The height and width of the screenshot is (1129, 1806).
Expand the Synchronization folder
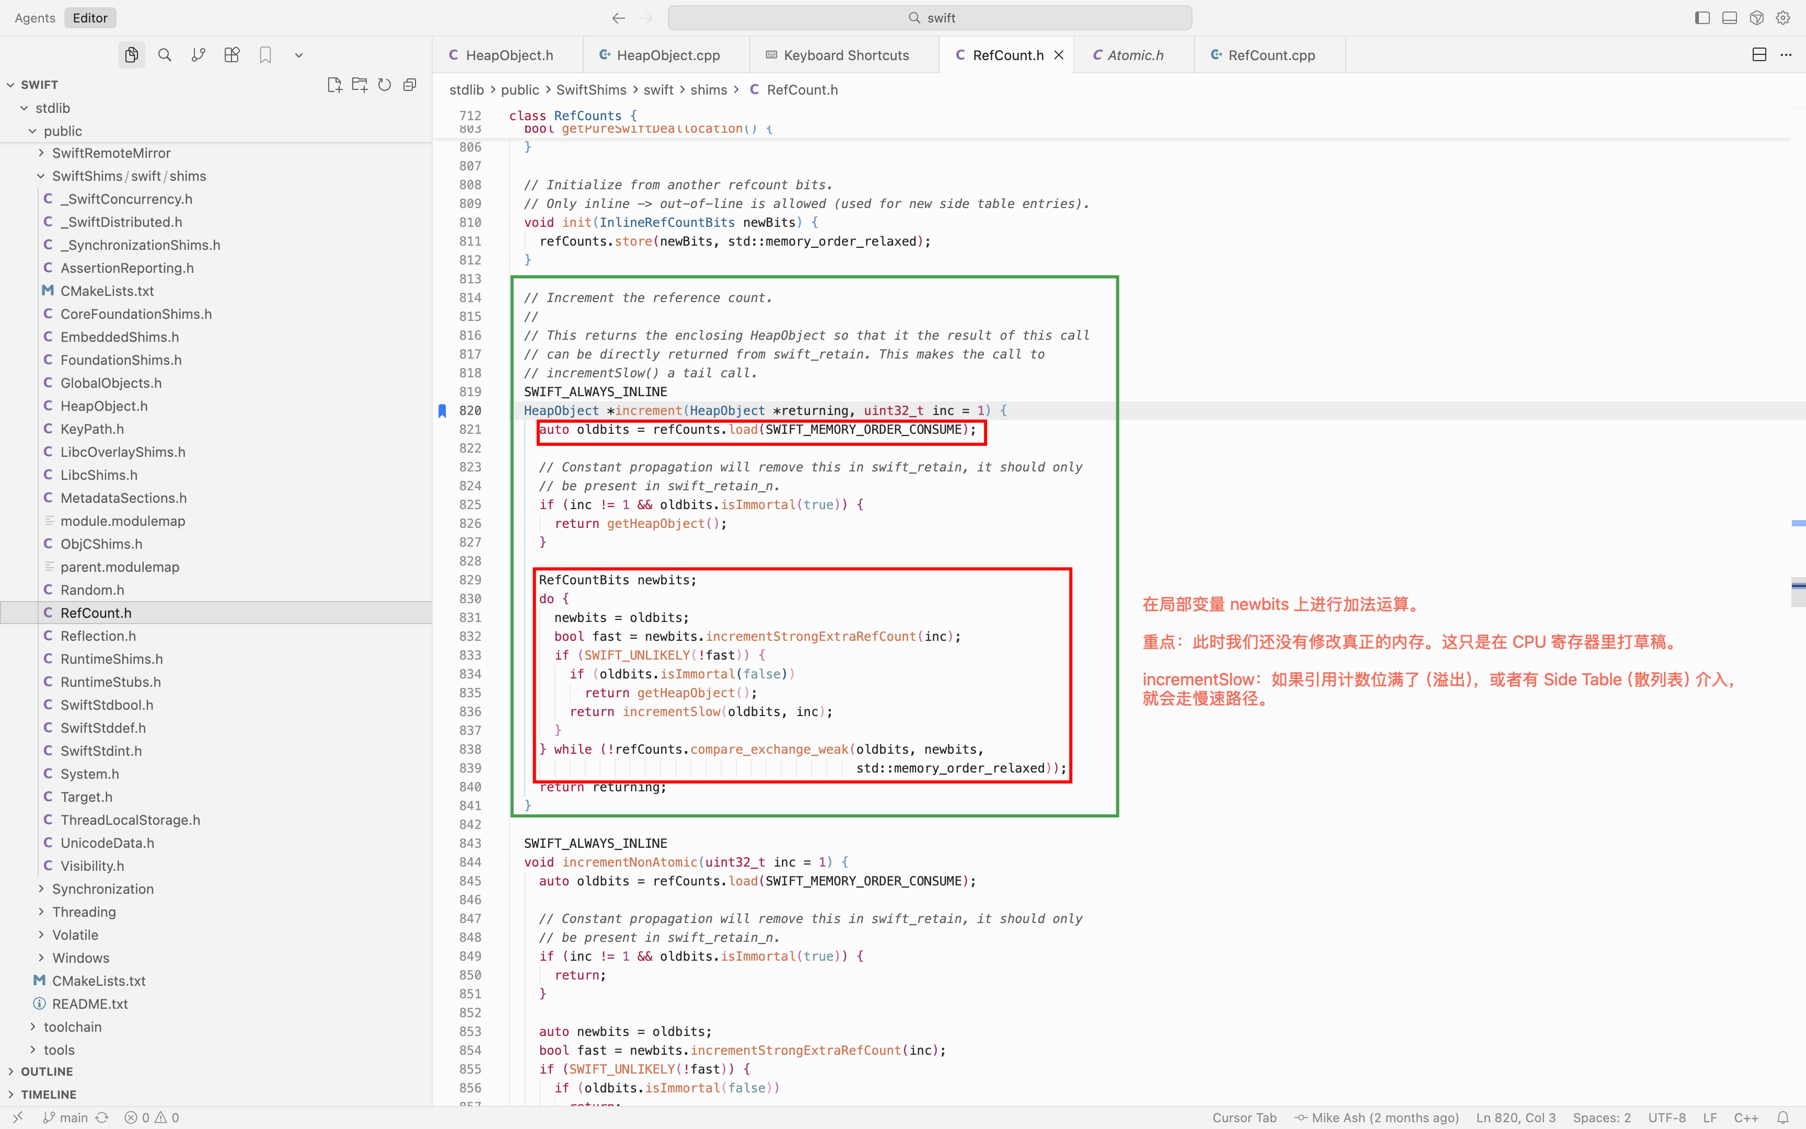(x=103, y=889)
